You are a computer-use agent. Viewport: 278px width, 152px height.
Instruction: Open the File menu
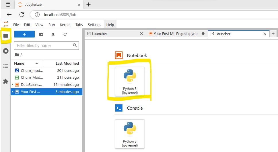click(x=16, y=25)
